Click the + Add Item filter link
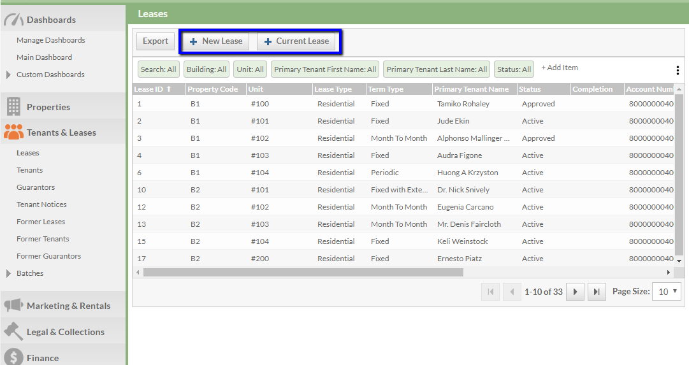This screenshot has height=365, width=689. click(560, 68)
